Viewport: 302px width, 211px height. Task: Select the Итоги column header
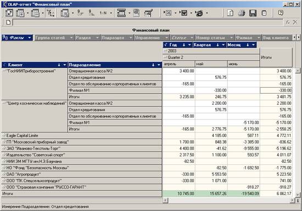[276, 57]
